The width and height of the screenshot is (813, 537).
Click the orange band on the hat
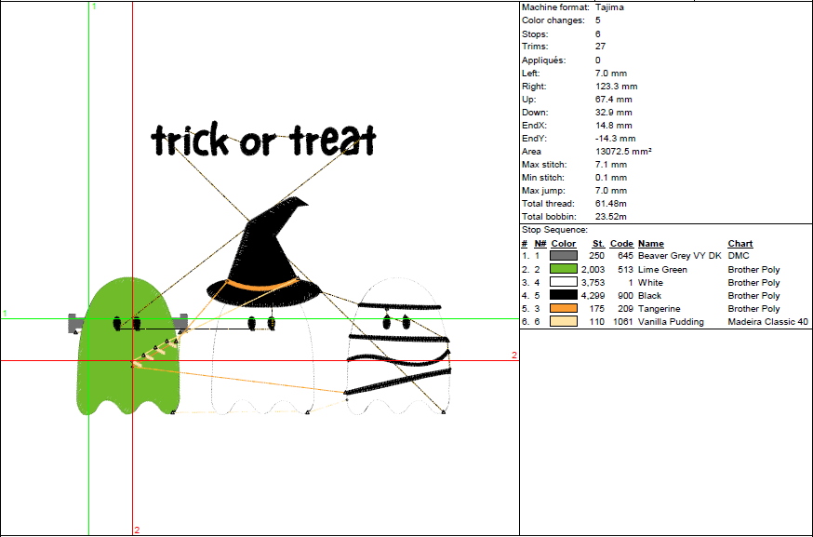[x=263, y=284]
